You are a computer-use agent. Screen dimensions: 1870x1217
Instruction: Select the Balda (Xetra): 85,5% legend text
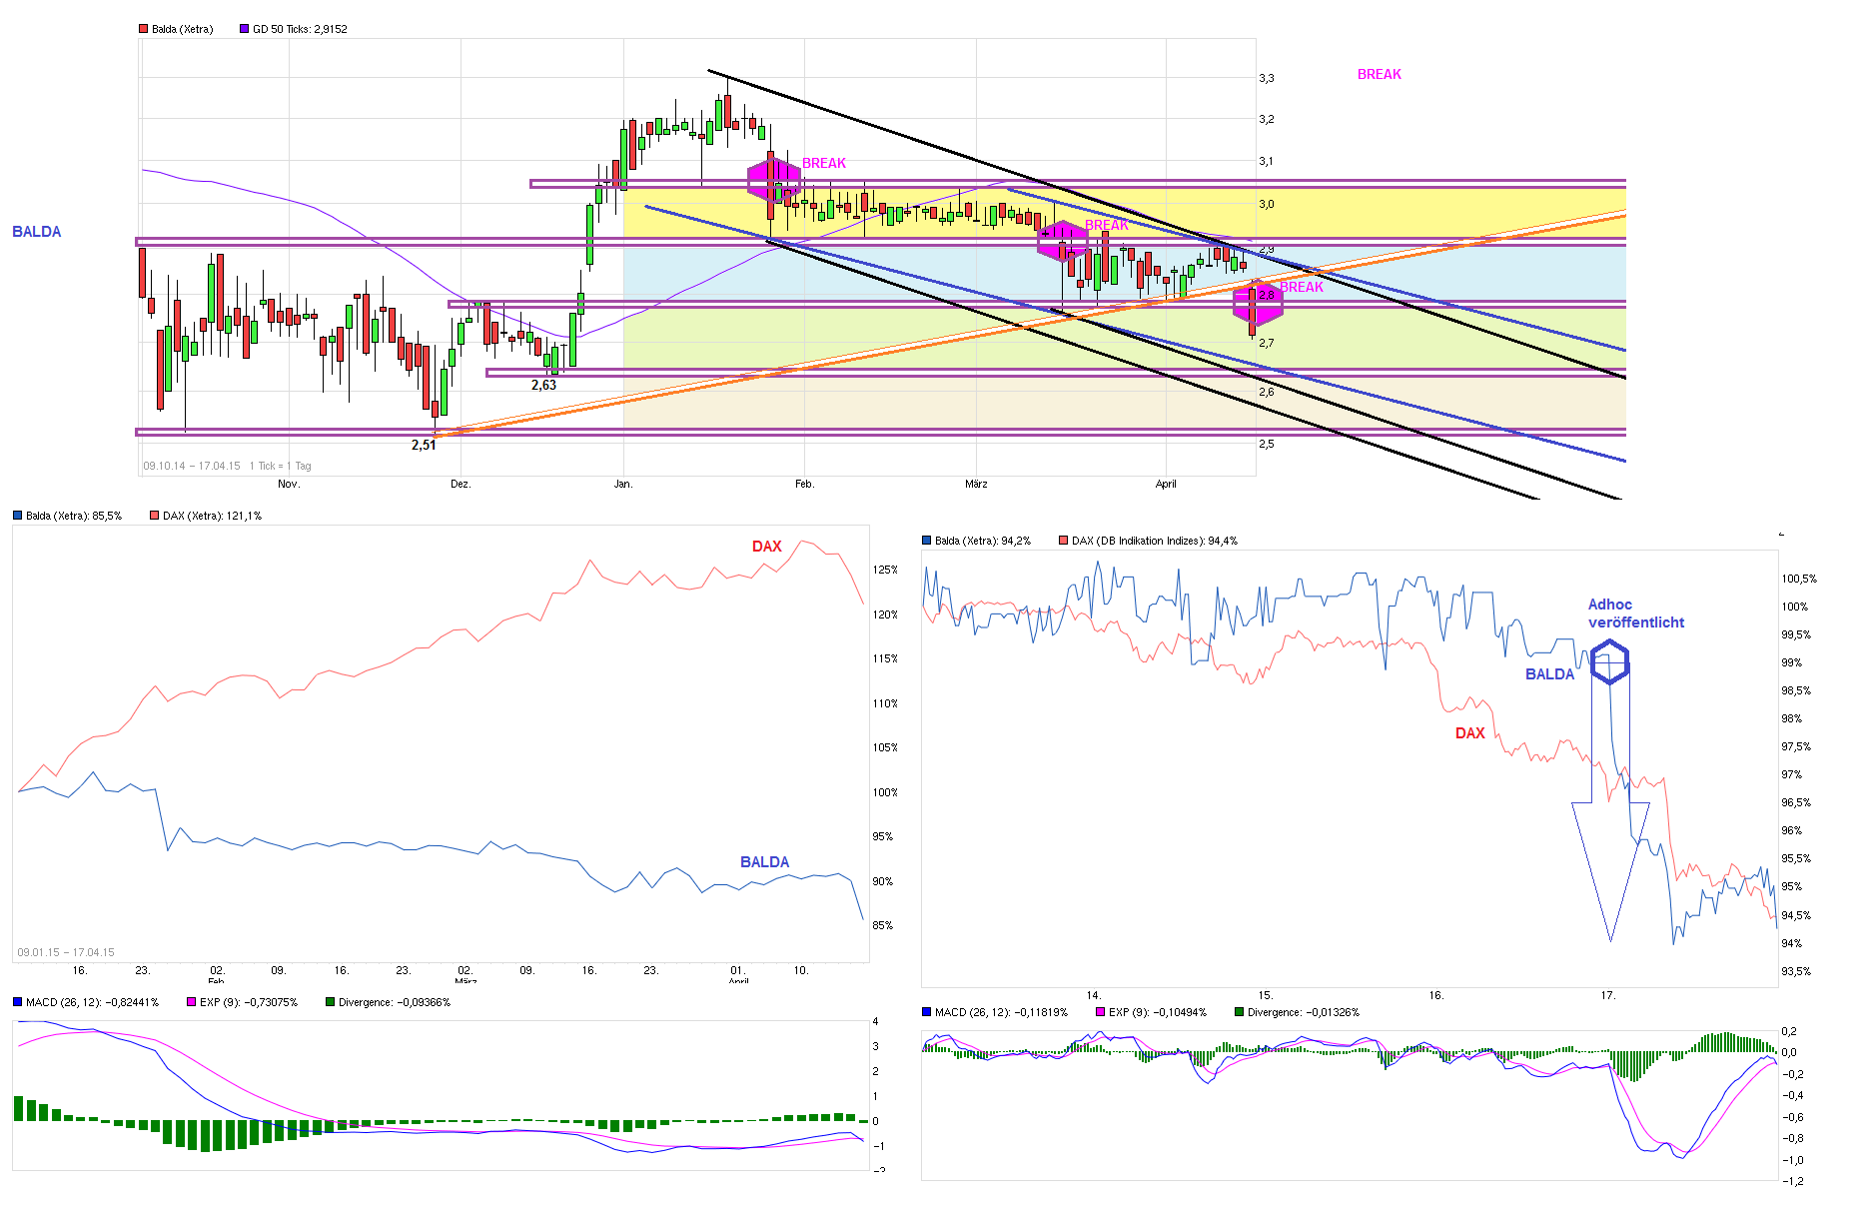point(74,516)
